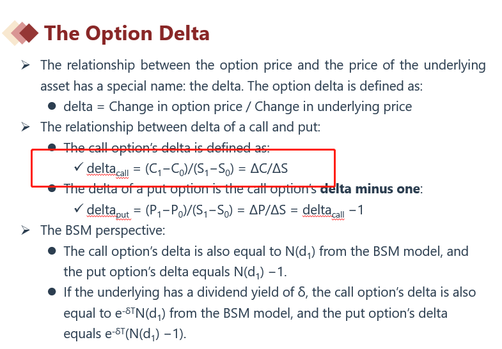This screenshot has height=349, width=502.
Task: Click the arrow bullet before 'The relationship between delta of a call'
Action: point(26,127)
